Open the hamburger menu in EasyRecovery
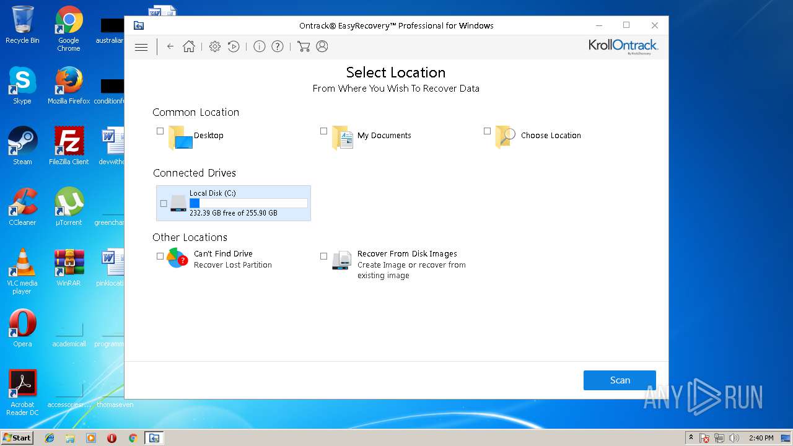The width and height of the screenshot is (793, 446). pos(141,46)
